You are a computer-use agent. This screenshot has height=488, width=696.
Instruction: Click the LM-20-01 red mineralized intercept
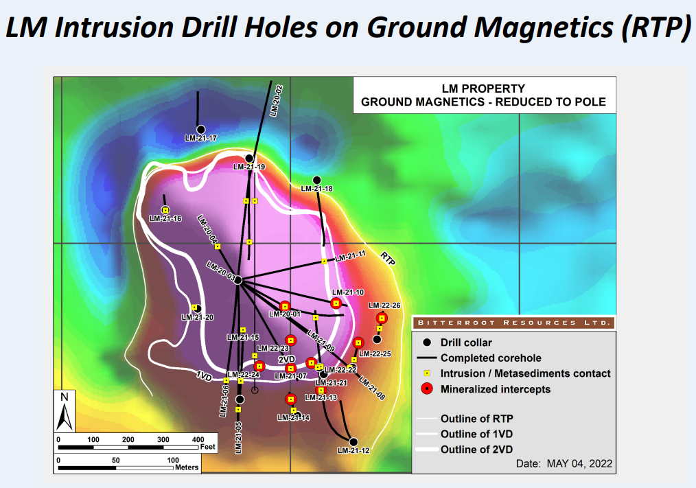click(285, 306)
